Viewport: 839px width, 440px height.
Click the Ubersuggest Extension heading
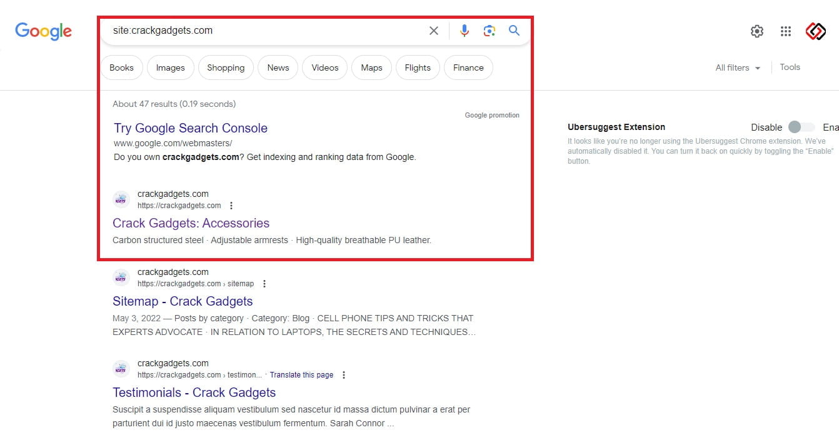[x=616, y=127]
